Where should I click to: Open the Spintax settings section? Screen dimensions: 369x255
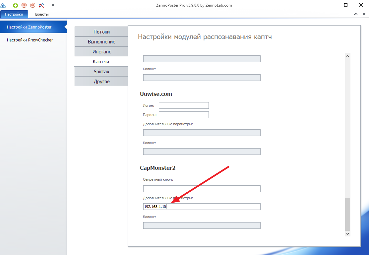(101, 72)
